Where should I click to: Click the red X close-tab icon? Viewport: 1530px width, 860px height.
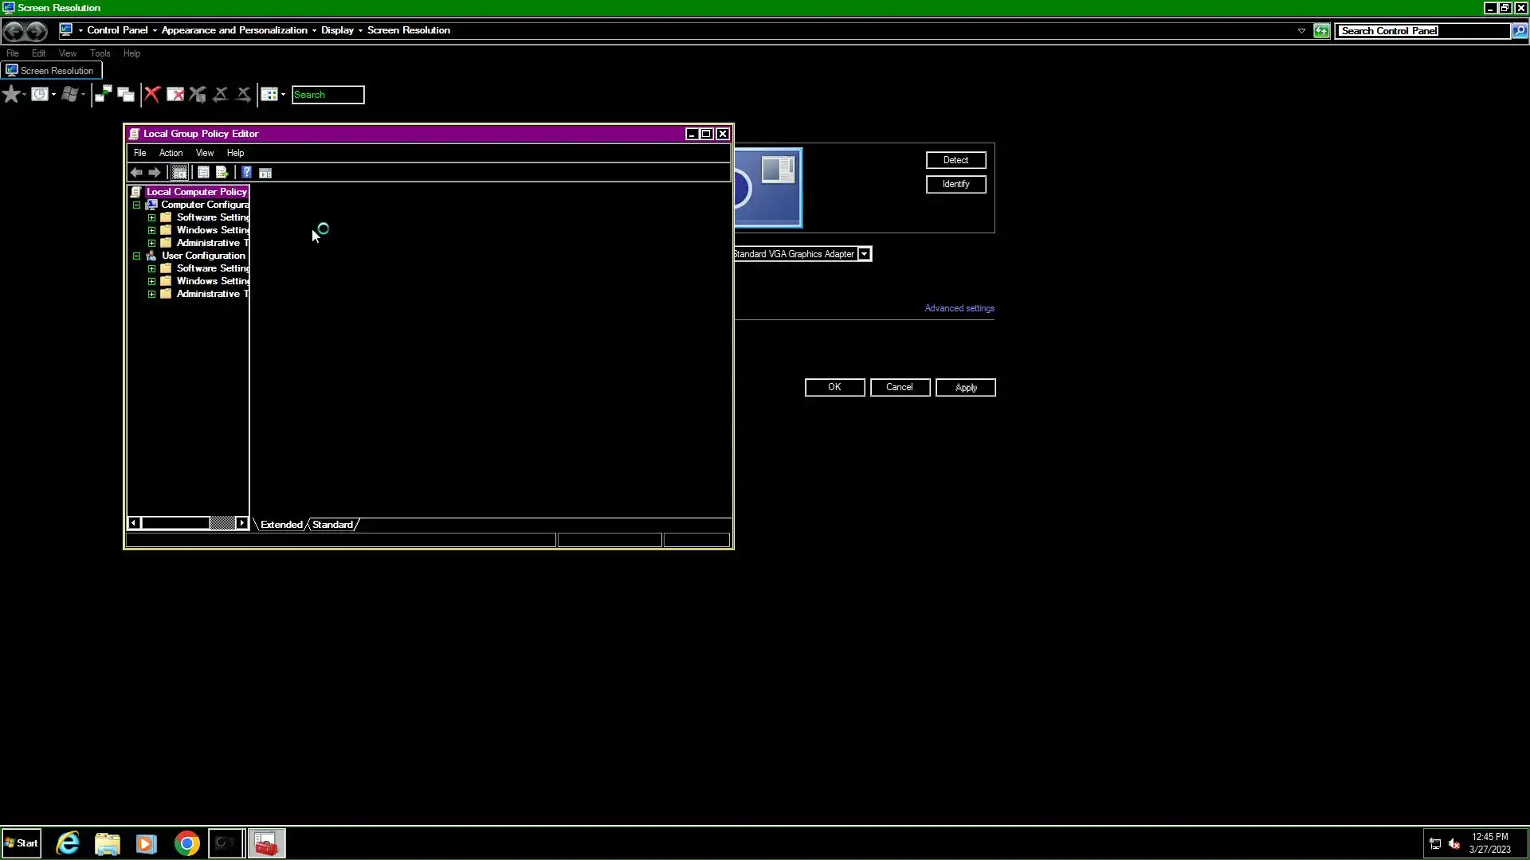click(x=152, y=95)
